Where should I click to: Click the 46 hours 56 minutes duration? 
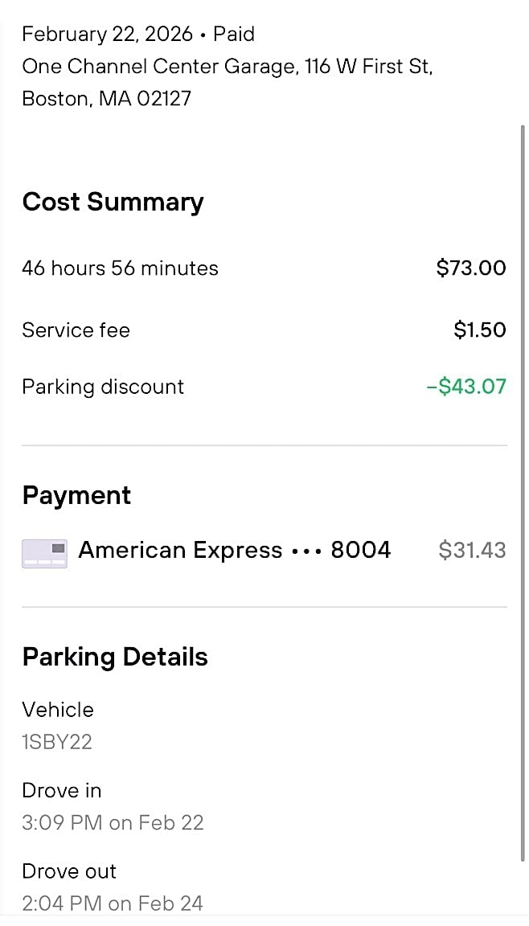point(120,268)
